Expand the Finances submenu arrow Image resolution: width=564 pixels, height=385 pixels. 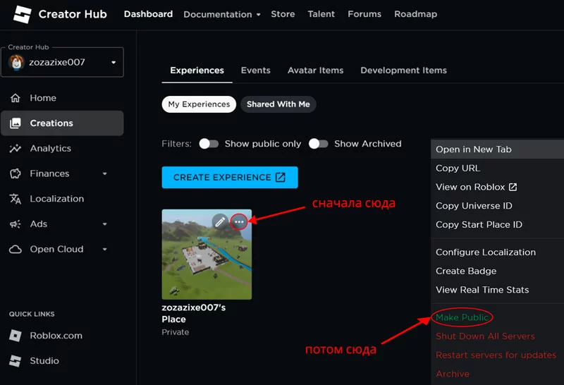(104, 173)
